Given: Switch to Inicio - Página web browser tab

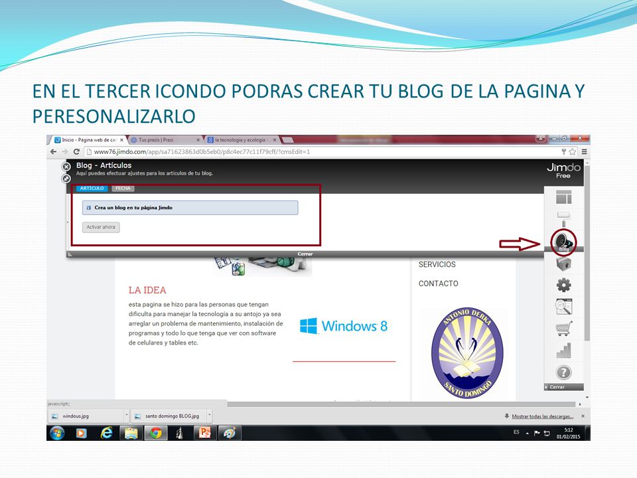Looking at the screenshot, I should point(88,140).
